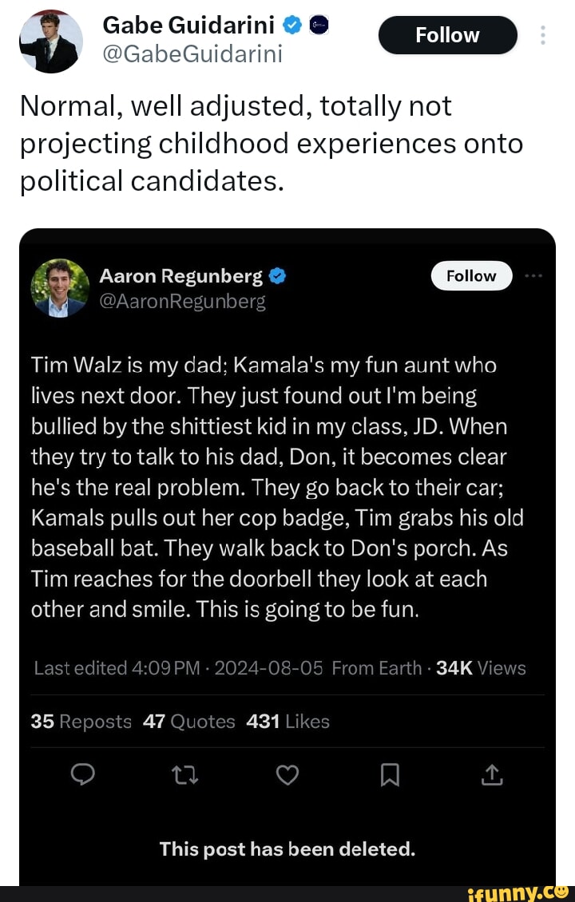The height and width of the screenshot is (902, 575).
Task: Follow Aaron Regunberg
Action: (471, 276)
